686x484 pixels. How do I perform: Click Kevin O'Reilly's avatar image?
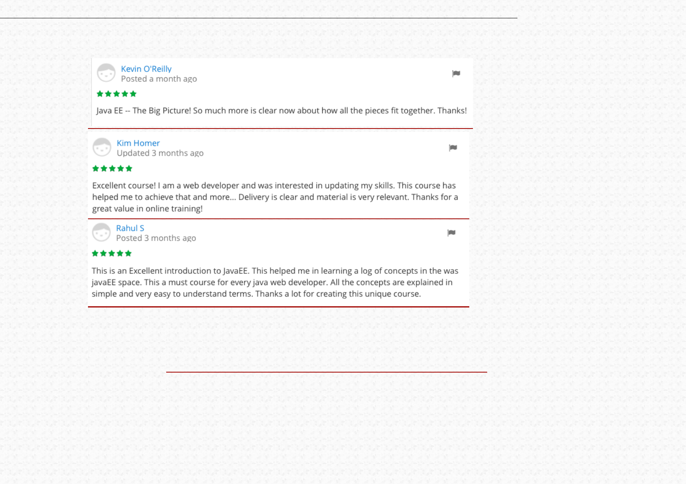pos(106,73)
